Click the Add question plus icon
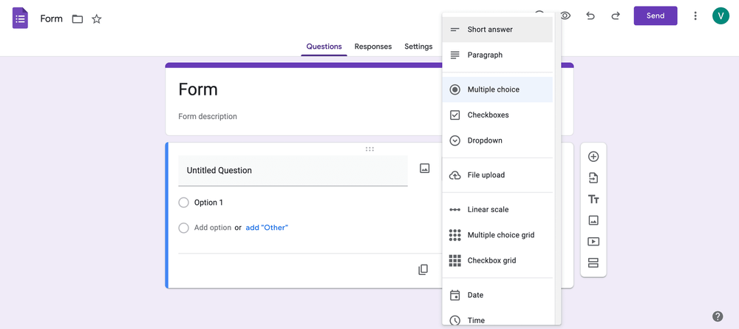Viewport: 739px width, 329px height. pyautogui.click(x=593, y=157)
